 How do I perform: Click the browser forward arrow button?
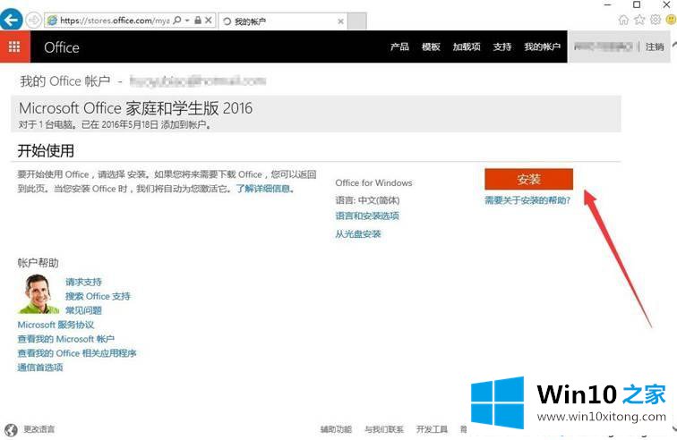click(x=34, y=21)
